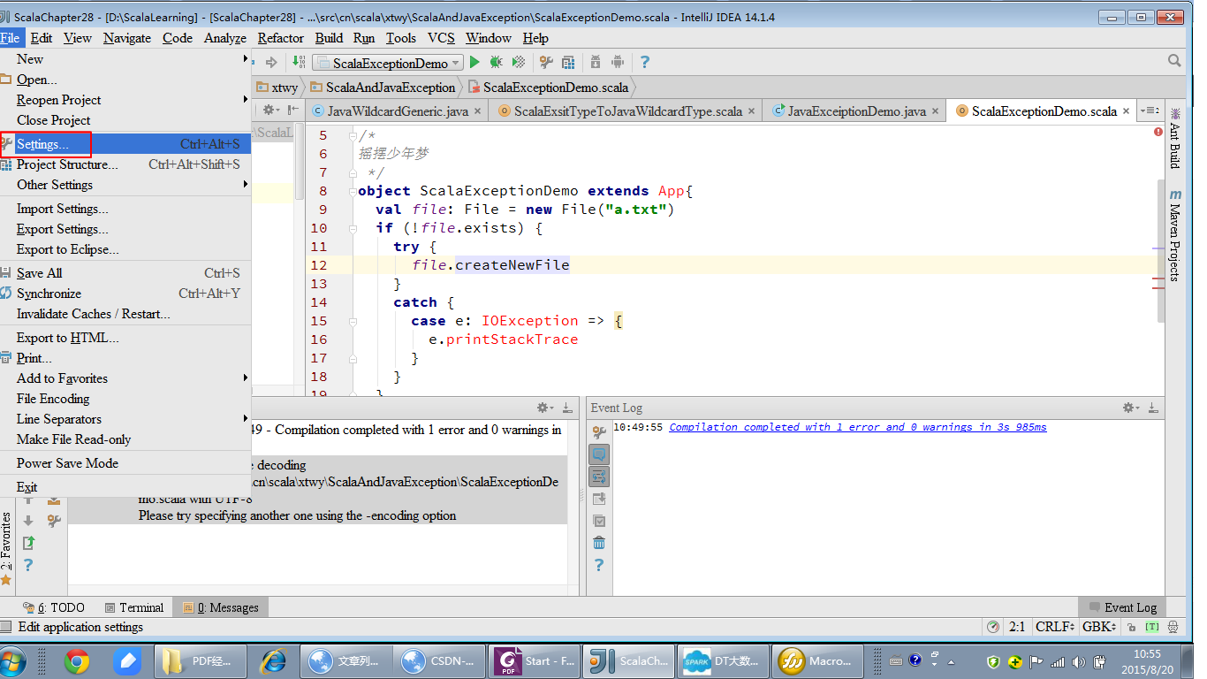Open Project Structure icon in main toolbar
The height and width of the screenshot is (679, 1207).
tap(568, 62)
